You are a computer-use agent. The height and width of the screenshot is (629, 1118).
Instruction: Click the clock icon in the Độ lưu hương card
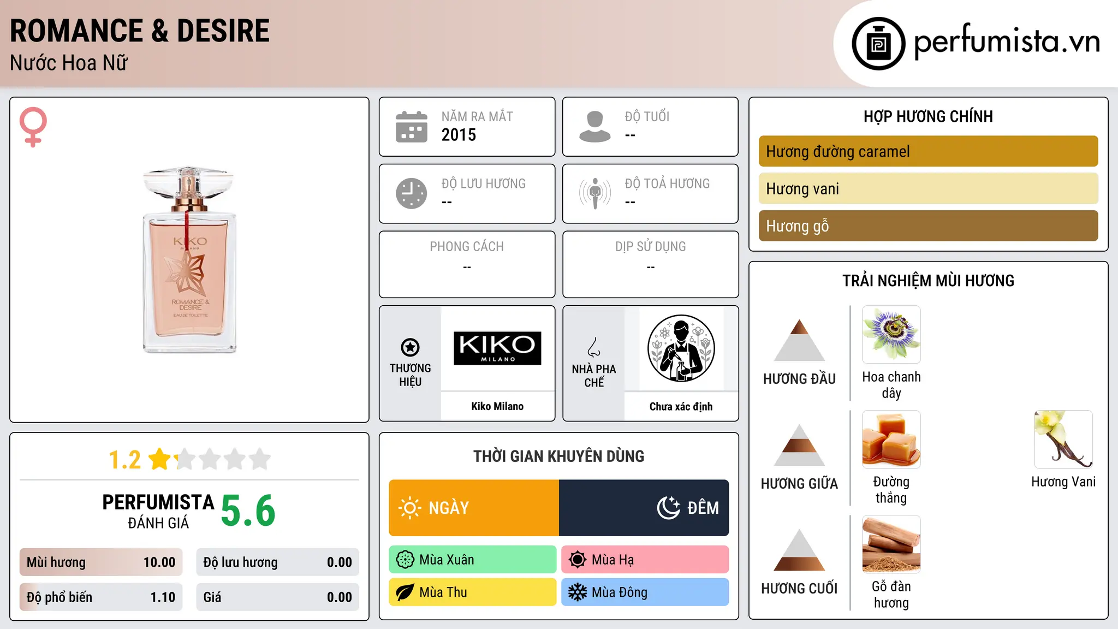412,193
